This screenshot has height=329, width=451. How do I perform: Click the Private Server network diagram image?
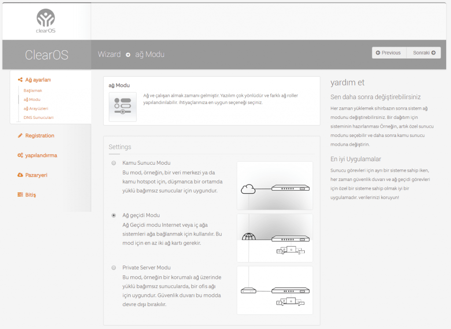point(275,290)
